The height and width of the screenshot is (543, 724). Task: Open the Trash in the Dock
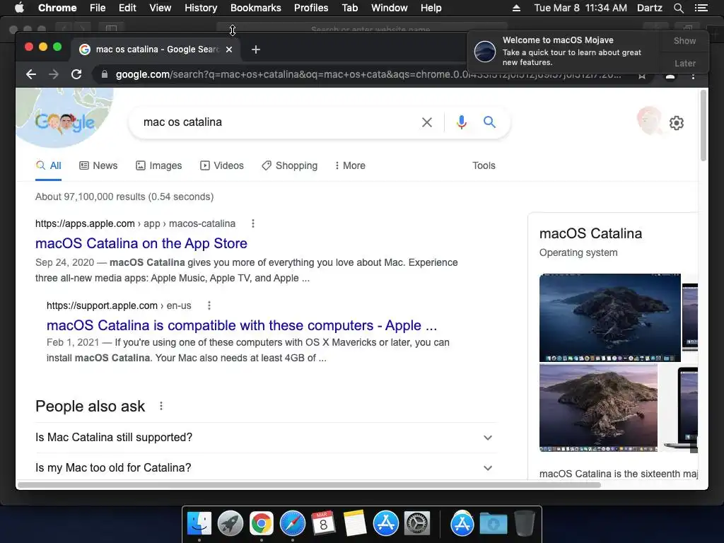(x=524, y=524)
